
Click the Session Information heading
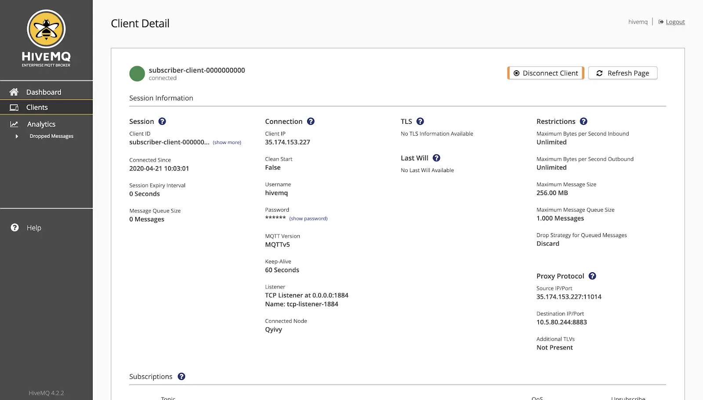coord(161,98)
